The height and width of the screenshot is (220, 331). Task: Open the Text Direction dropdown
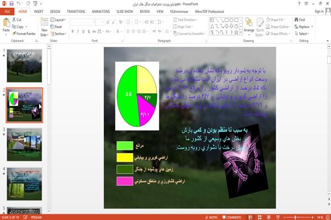(185, 20)
